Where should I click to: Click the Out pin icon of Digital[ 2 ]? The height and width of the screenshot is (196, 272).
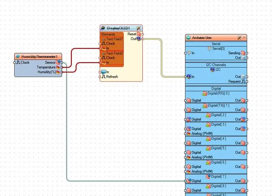(243, 119)
